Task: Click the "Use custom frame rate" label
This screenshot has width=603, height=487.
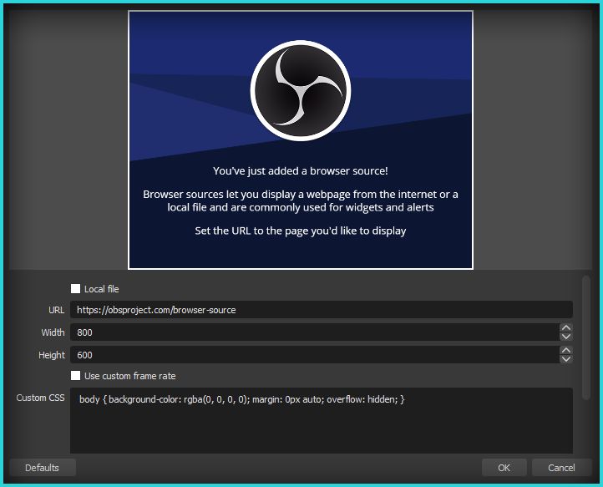Action: coord(130,376)
